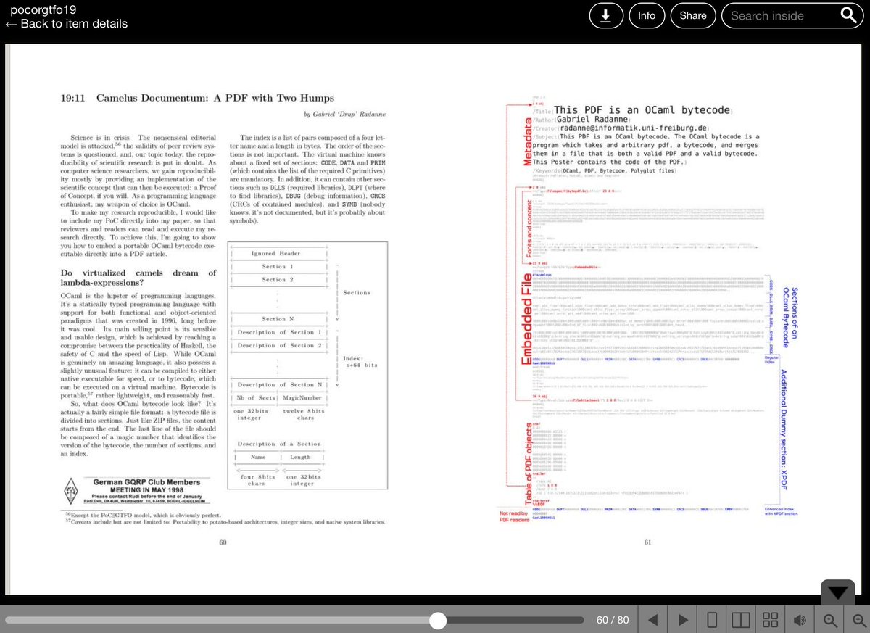Start read aloud with speaker icon
The width and height of the screenshot is (870, 633).
800,620
